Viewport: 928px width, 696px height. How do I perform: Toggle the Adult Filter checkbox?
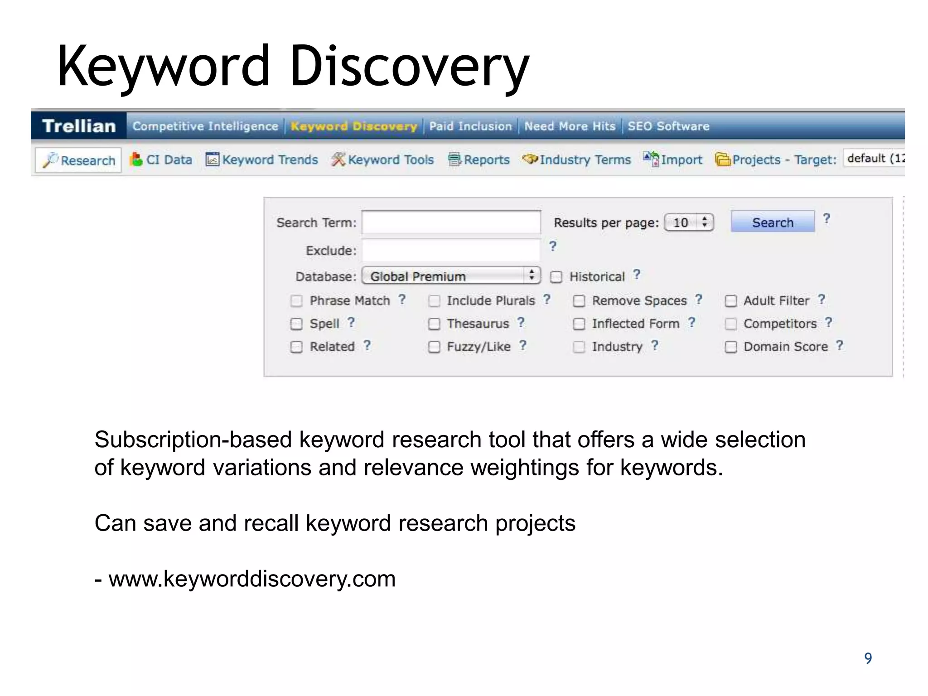[x=731, y=301]
